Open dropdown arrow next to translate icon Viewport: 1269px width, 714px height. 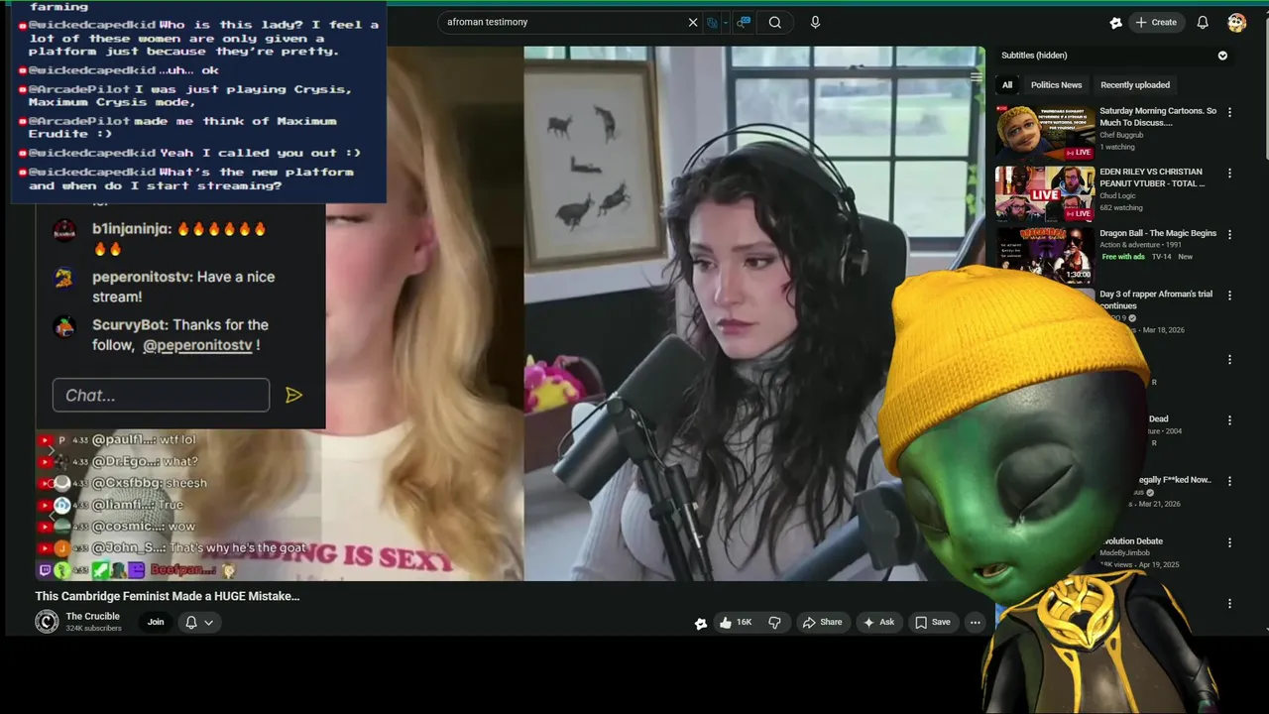726,22
